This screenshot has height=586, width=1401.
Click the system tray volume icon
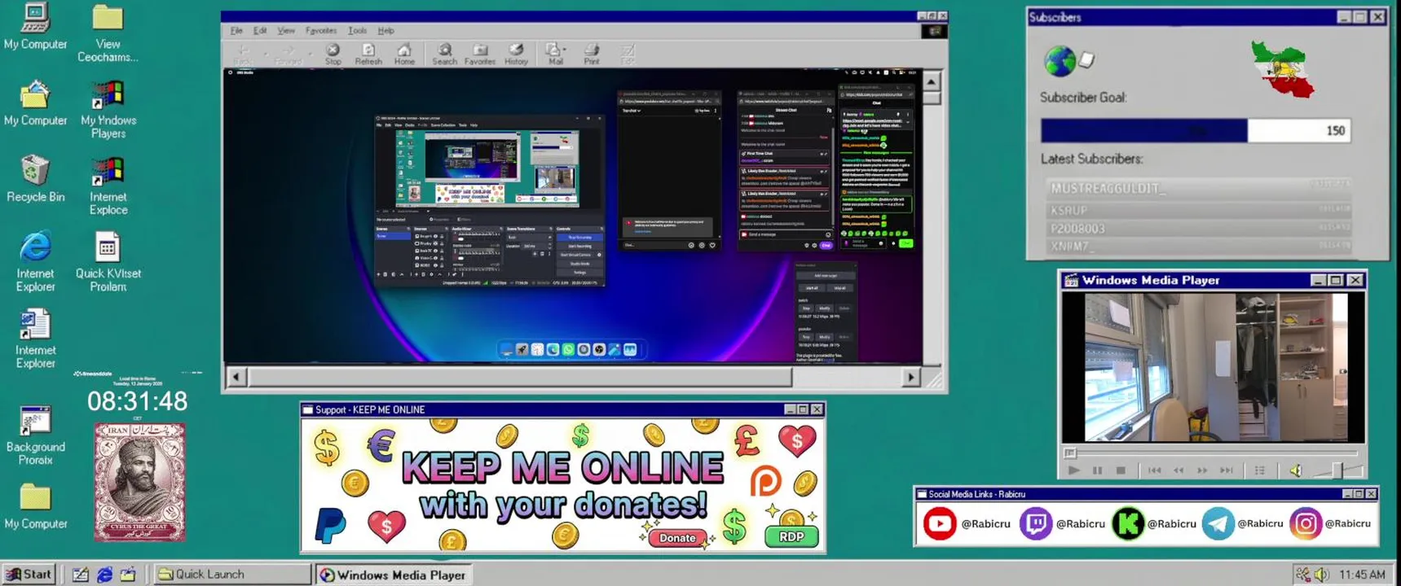point(1321,575)
